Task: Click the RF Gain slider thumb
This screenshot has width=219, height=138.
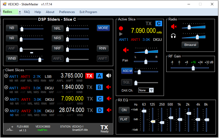Action: point(193,68)
